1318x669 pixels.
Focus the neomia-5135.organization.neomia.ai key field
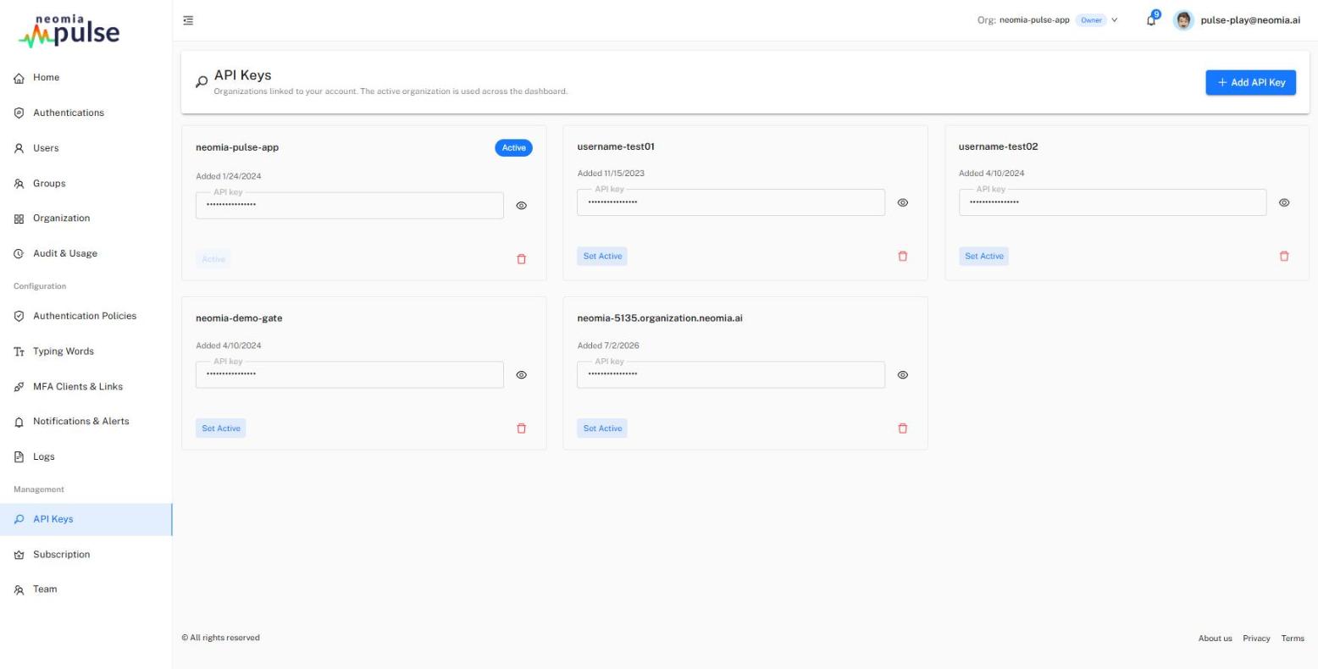[x=731, y=375]
